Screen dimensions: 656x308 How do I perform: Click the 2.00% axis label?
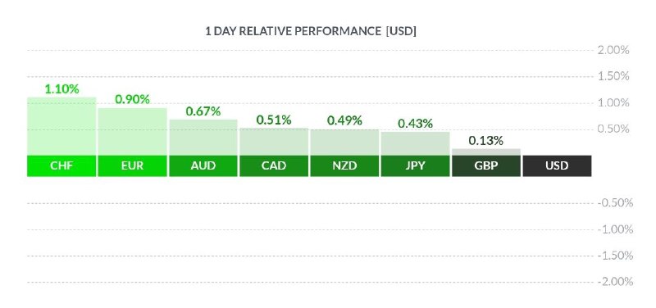(613, 50)
